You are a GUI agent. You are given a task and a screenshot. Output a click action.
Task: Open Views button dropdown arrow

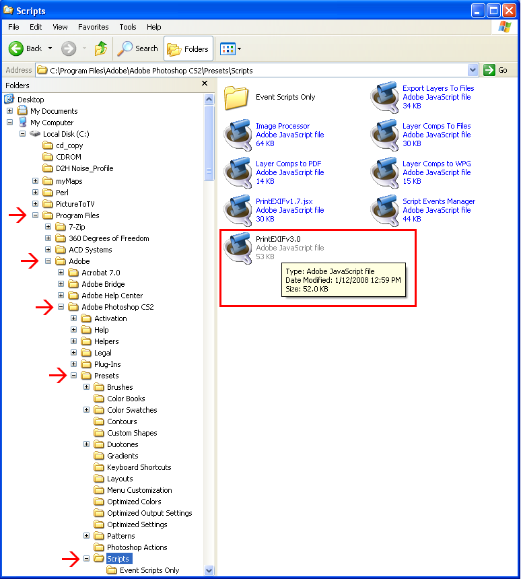point(239,48)
